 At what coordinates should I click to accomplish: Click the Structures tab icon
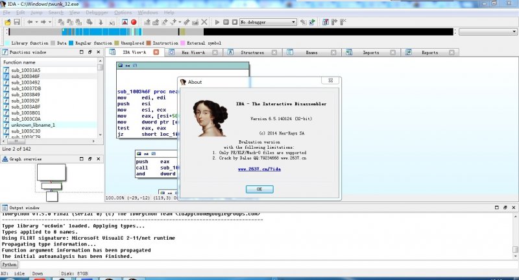click(x=231, y=52)
